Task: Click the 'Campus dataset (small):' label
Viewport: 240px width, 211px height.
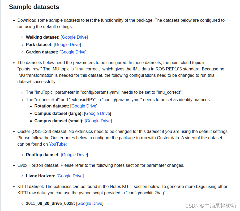Action: [59, 121]
